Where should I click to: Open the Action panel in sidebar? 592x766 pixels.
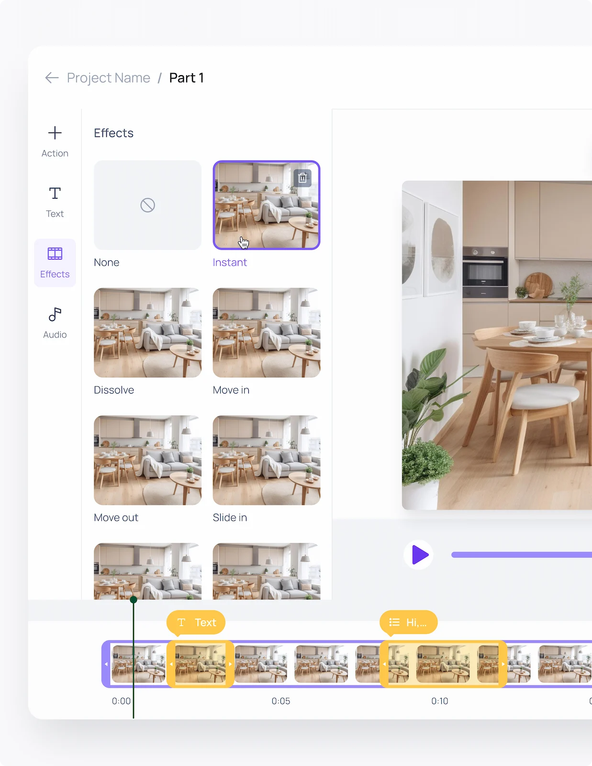[x=55, y=142]
